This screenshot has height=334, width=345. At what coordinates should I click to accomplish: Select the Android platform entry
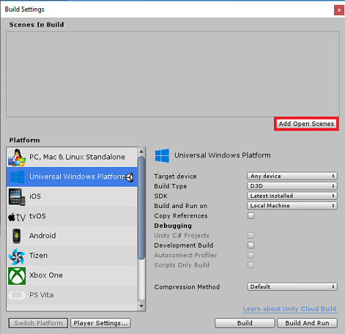[x=72, y=236]
